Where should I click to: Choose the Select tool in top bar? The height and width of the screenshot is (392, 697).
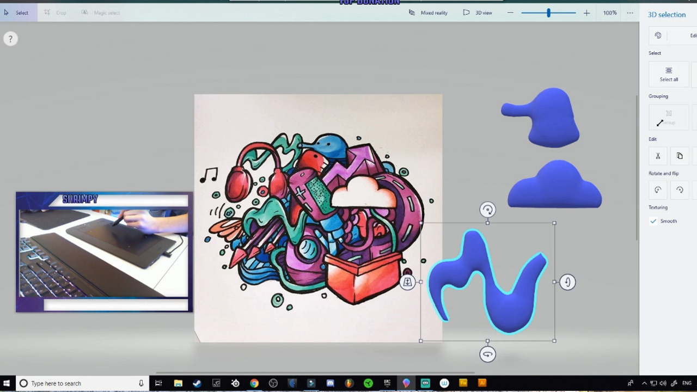pos(16,13)
